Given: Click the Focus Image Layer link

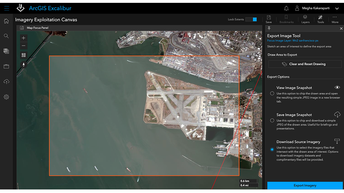Looking at the screenshot, I should 292,41.
